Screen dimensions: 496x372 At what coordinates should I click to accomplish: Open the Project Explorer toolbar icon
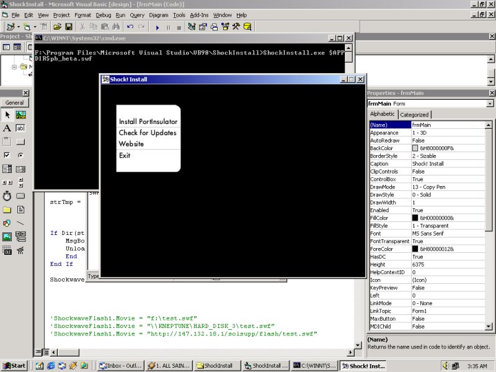pos(192,27)
